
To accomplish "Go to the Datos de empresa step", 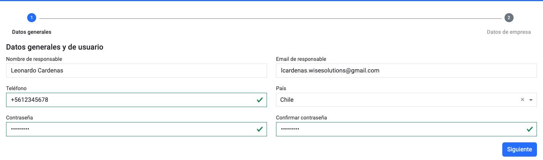I will tap(509, 32).
